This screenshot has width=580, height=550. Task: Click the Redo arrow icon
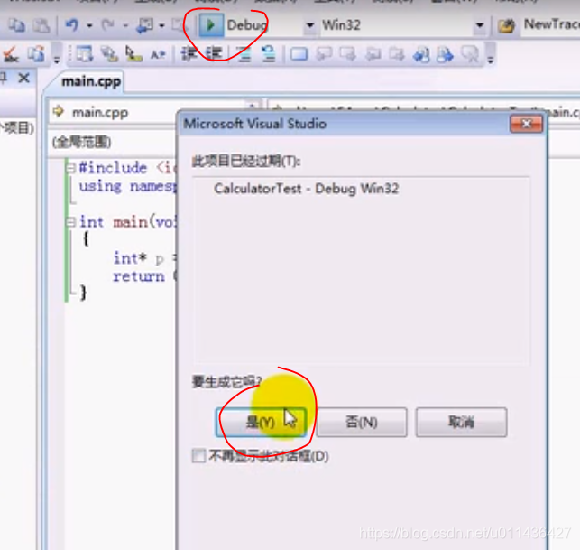click(108, 25)
